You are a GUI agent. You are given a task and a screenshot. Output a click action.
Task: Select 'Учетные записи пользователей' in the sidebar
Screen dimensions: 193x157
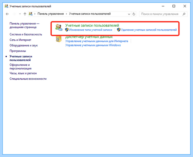[21, 58]
